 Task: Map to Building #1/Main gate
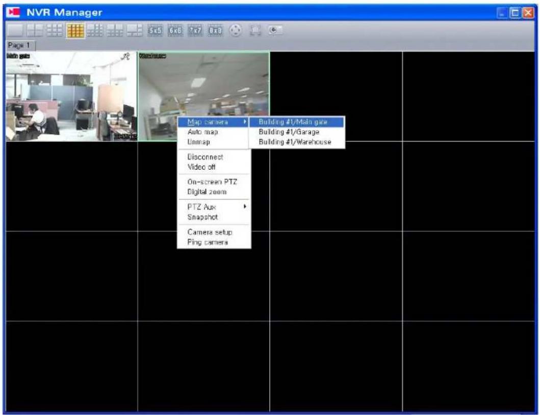(297, 122)
